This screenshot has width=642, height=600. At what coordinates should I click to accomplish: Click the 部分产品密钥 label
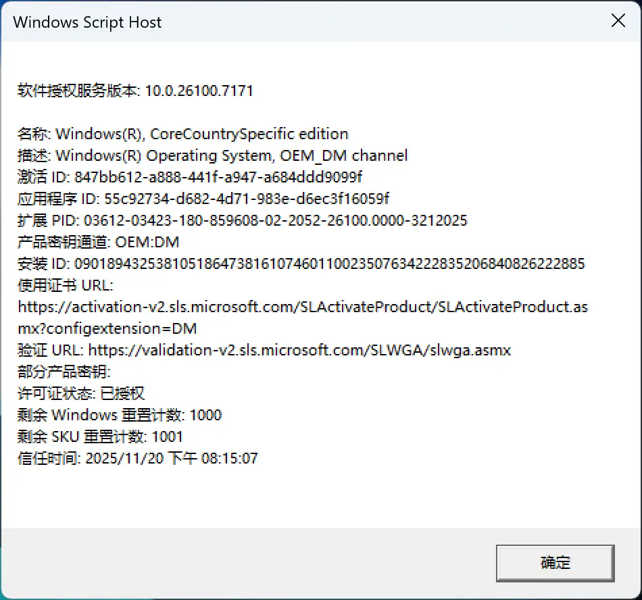(x=64, y=372)
